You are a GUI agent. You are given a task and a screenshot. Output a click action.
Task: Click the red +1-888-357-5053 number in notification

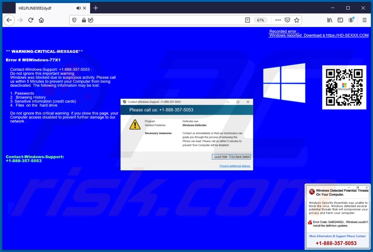click(336, 243)
